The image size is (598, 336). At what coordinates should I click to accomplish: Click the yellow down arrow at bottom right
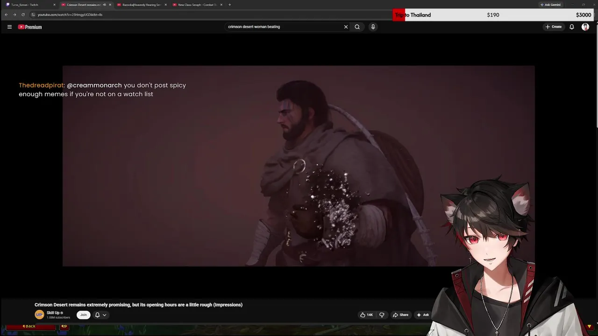pos(589,326)
